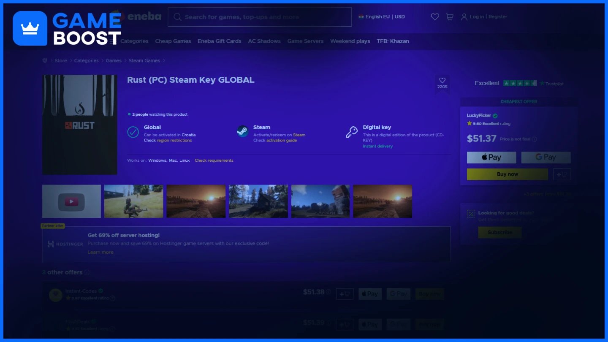Open the wishlist heart icon in header
Viewport: 608px width, 342px height.
435,17
